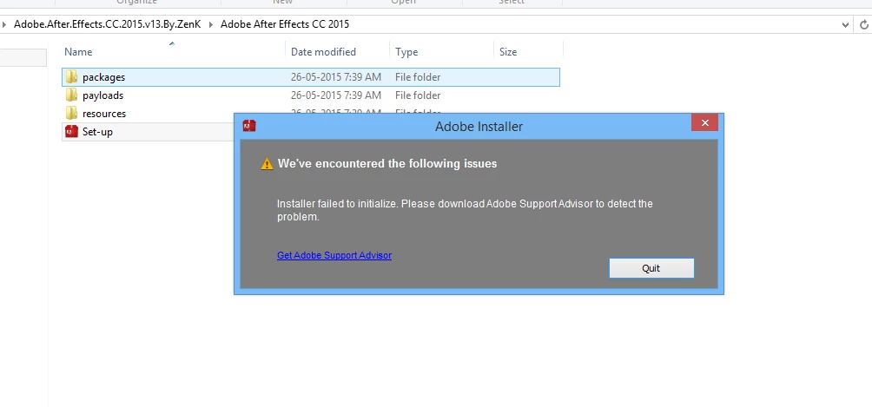
Task: Select the Set-up file name
Action: 97,132
